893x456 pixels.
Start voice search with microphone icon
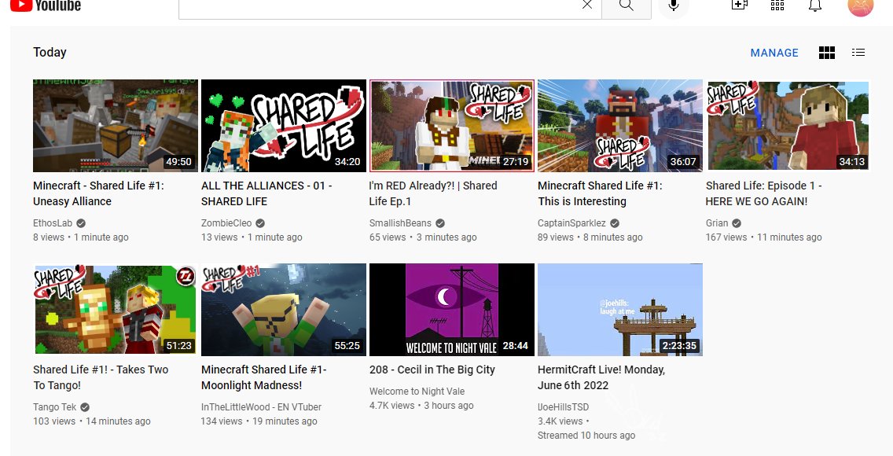tap(674, 6)
